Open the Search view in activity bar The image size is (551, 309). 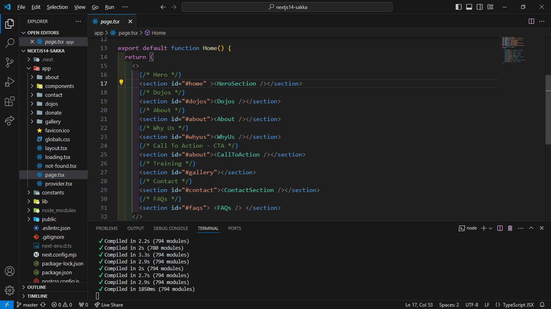coord(10,43)
